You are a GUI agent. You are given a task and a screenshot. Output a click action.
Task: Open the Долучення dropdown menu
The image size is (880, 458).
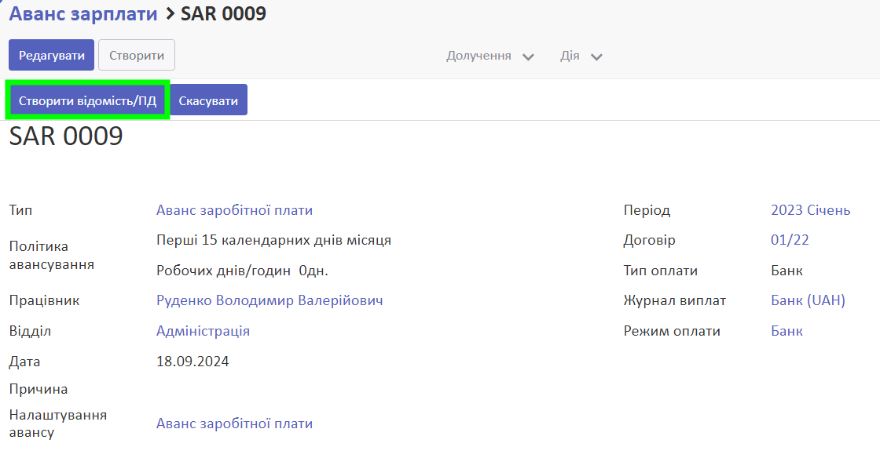tap(490, 56)
